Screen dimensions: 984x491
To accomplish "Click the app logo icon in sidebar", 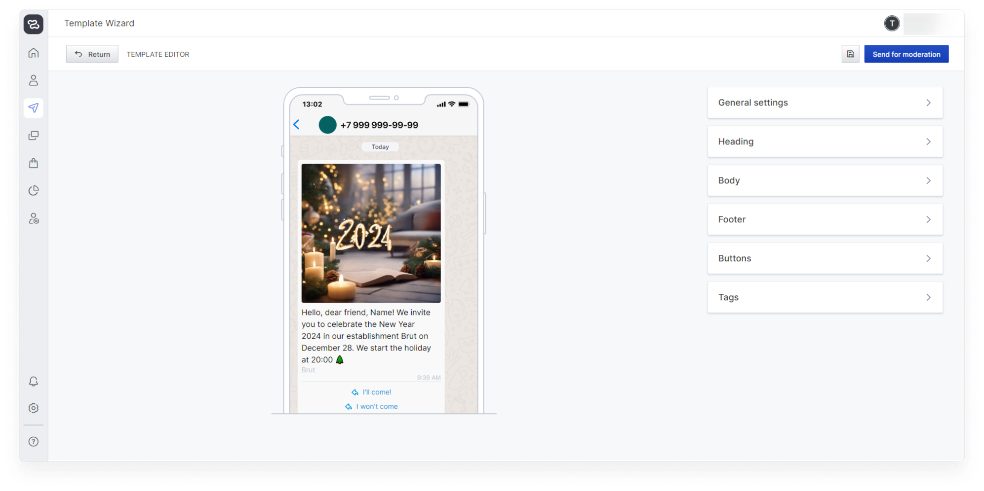I will (34, 24).
